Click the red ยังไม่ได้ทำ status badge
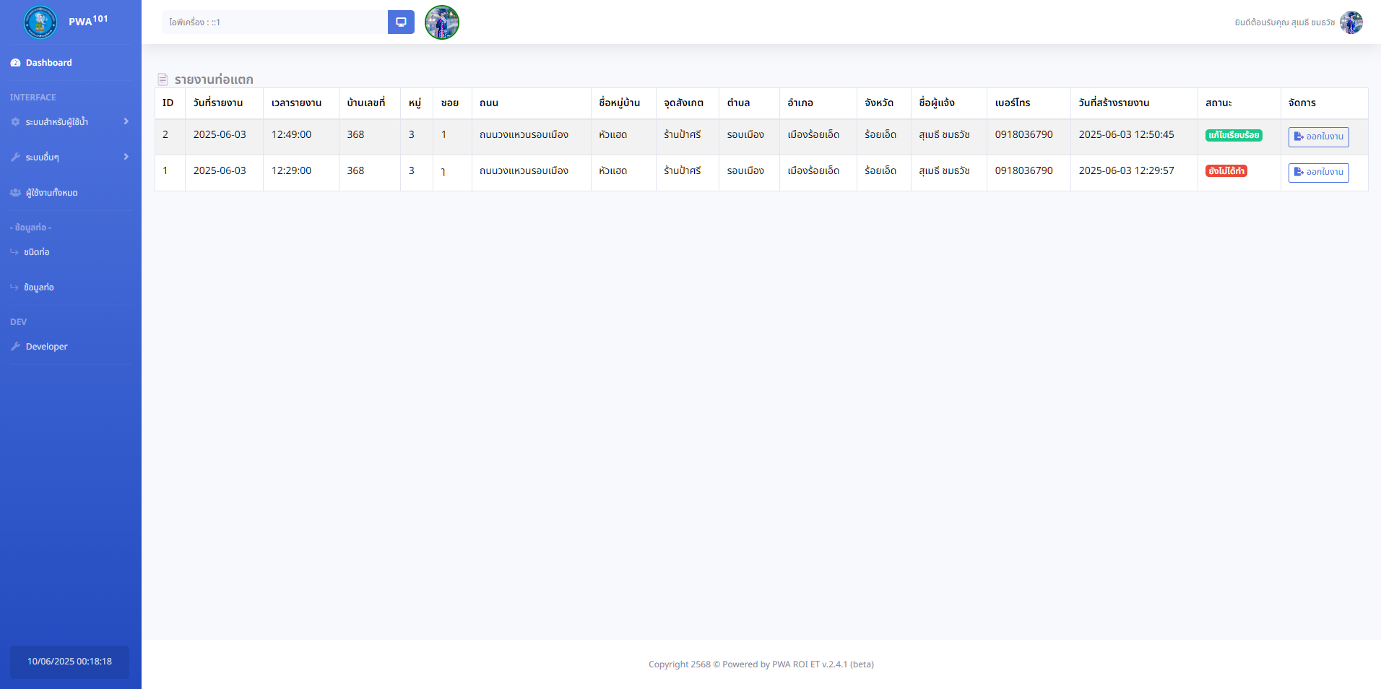This screenshot has height=689, width=1381. (1226, 171)
